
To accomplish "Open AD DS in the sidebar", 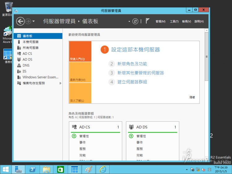I will (x=38, y=59).
